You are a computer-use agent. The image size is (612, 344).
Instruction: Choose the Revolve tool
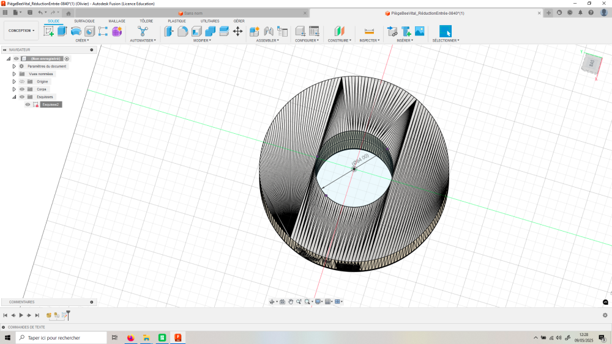(76, 31)
